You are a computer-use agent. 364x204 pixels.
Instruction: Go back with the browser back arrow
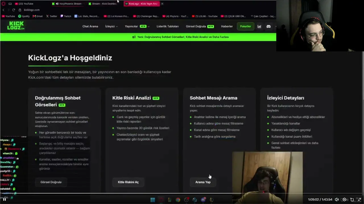click(x=3, y=10)
